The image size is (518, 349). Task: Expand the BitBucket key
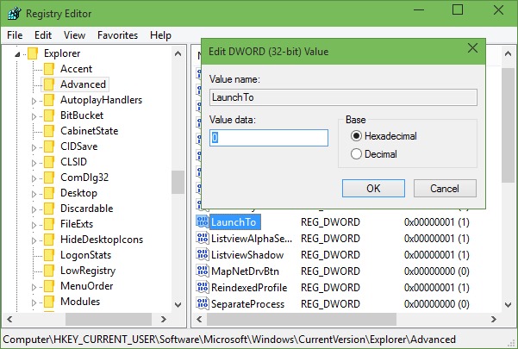pyautogui.click(x=34, y=116)
